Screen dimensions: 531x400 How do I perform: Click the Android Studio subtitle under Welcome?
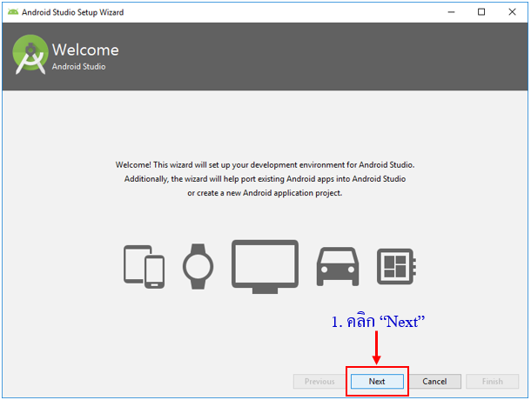coord(78,67)
